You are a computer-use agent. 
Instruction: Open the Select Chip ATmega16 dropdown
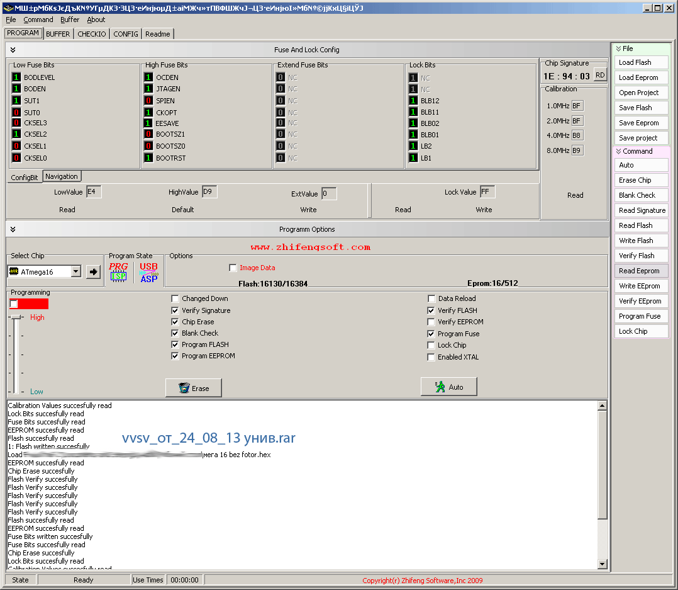[75, 271]
